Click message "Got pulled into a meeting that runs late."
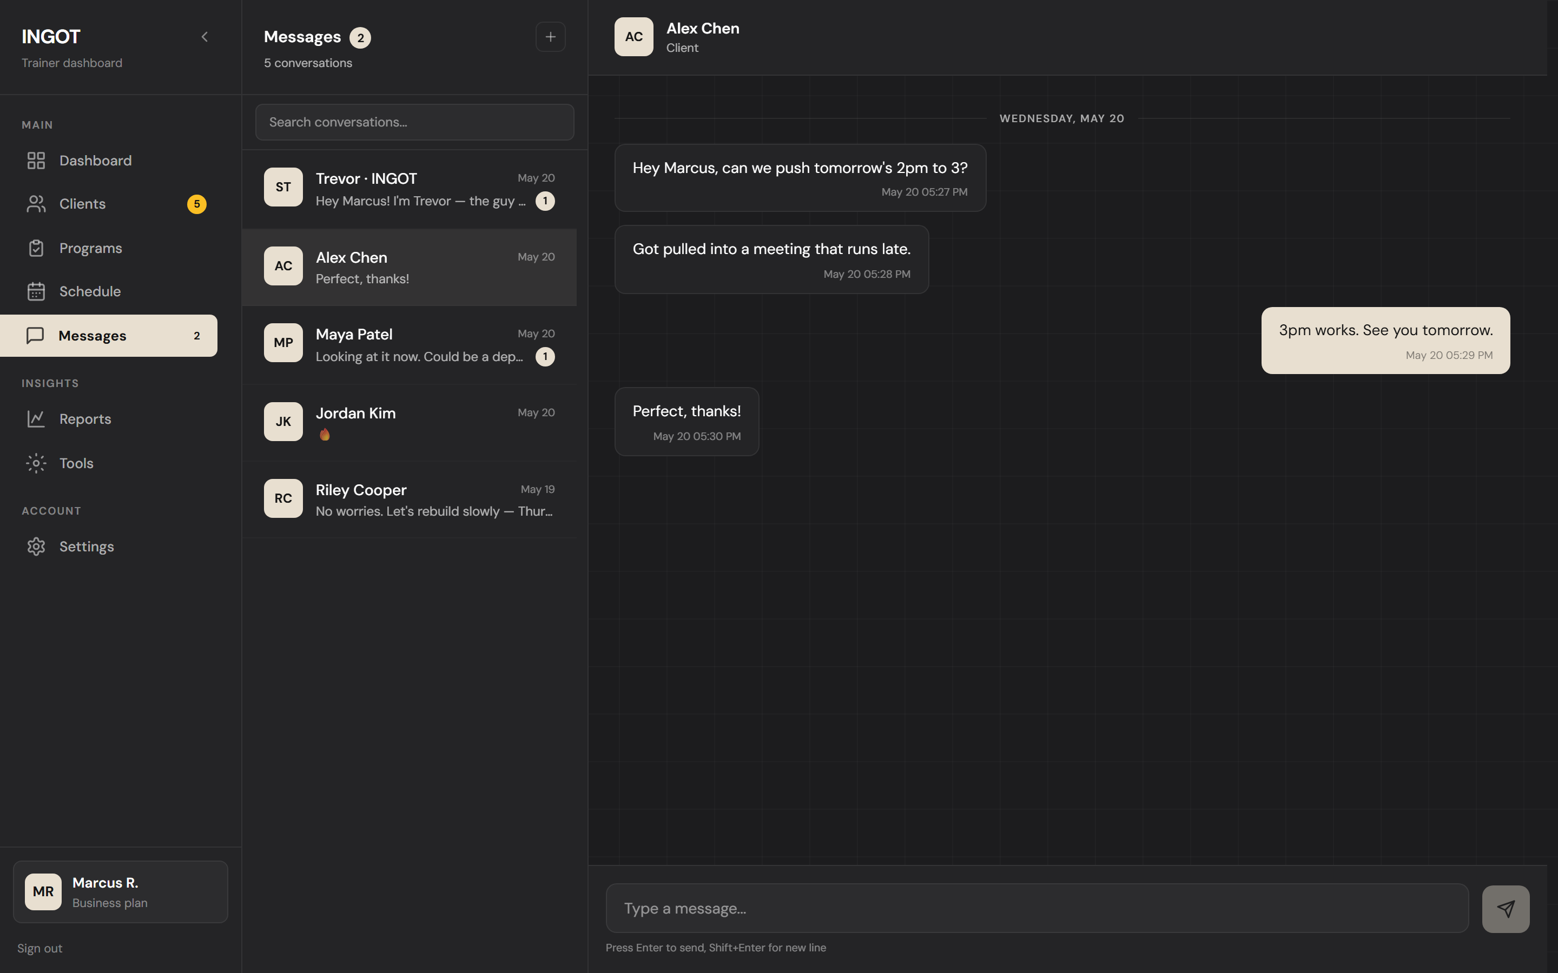Screen dimensions: 1558x973 click(x=771, y=259)
